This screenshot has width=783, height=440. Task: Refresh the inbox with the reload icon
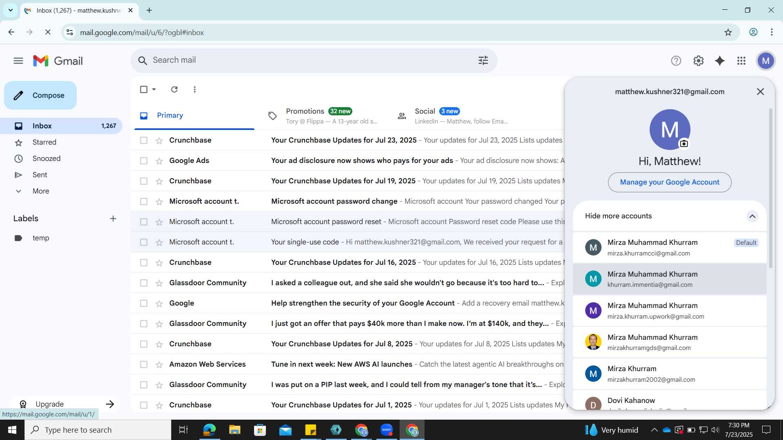tap(174, 89)
